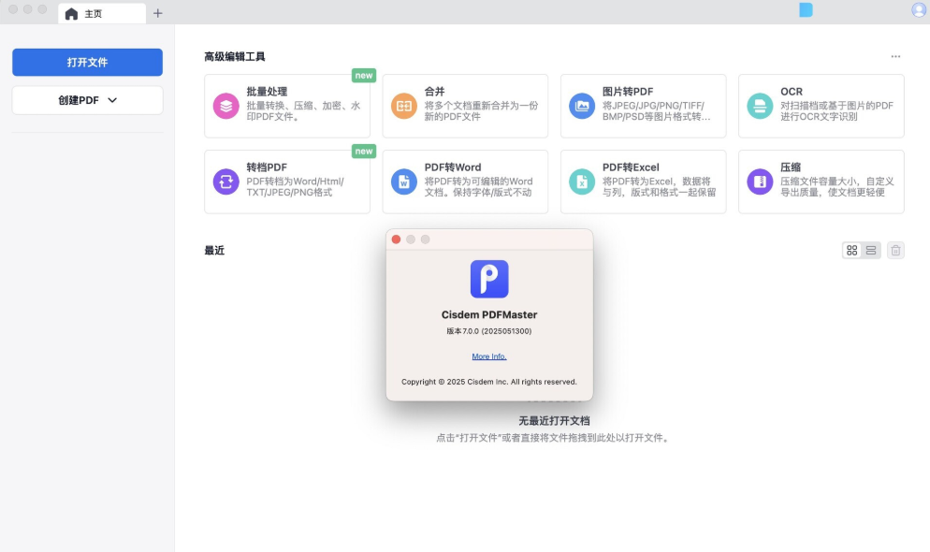Click the 转档PDF convert icon
The height and width of the screenshot is (552, 930).
click(226, 182)
